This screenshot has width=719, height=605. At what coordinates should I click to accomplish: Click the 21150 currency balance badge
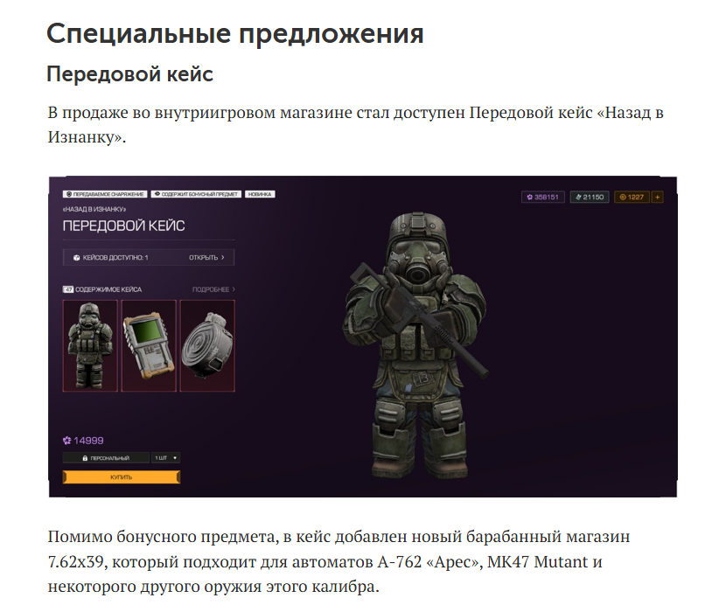pos(590,197)
